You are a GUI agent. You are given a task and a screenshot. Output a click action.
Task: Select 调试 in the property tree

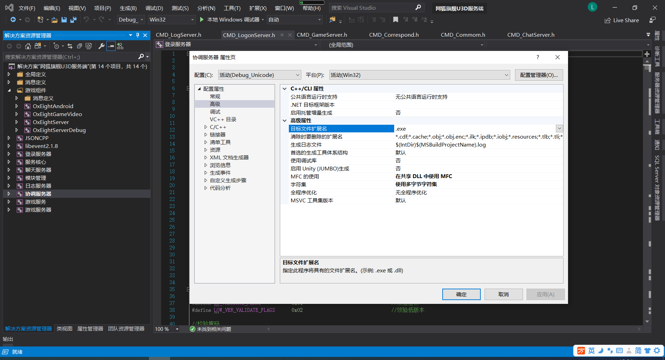point(215,112)
